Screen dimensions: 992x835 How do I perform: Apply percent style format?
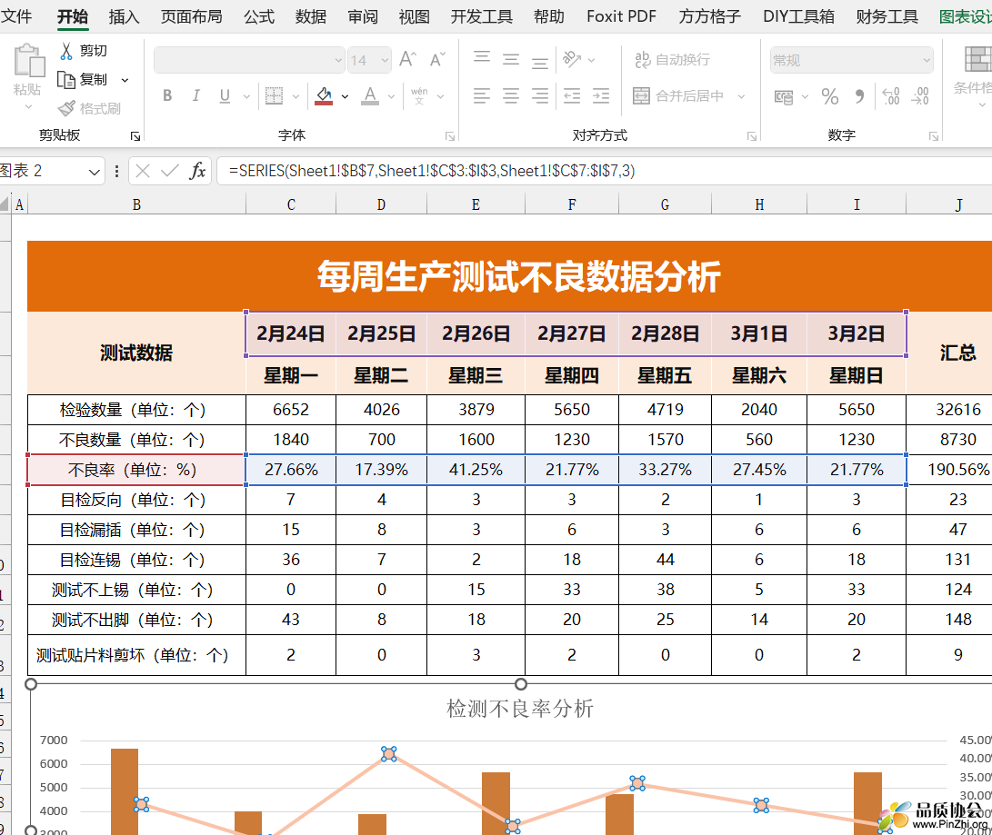click(830, 96)
